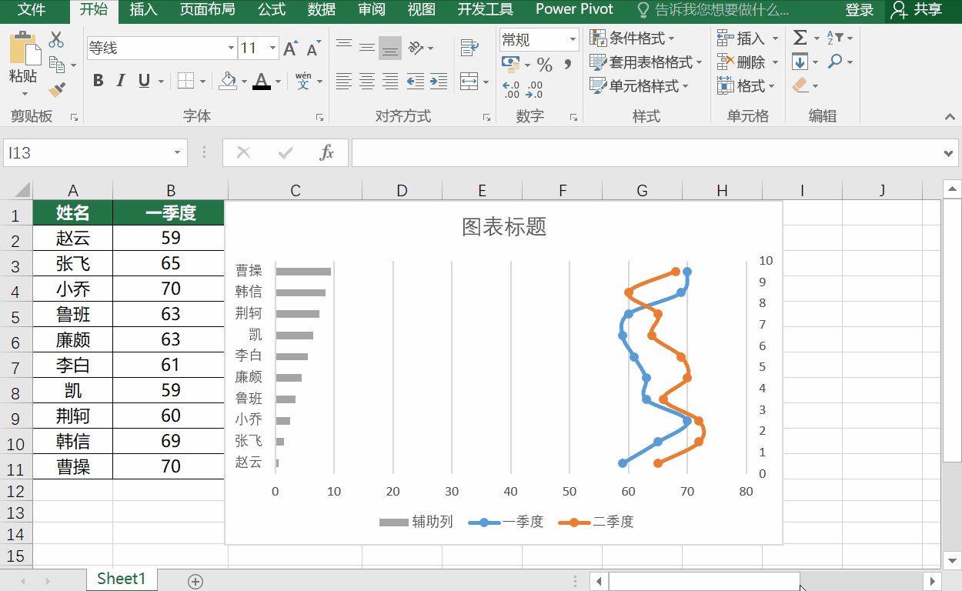962x591 pixels.
Task: Open Find and Select magnifier
Action: click(x=835, y=62)
